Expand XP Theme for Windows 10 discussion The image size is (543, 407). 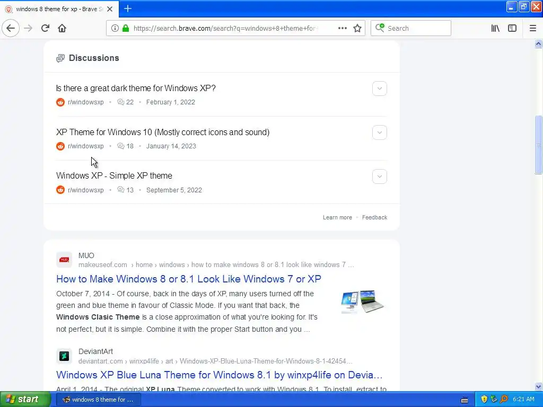[x=380, y=132]
